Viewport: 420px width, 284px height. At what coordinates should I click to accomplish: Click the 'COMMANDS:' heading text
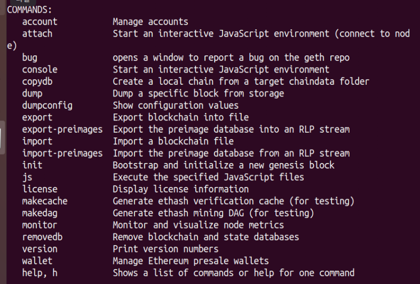click(x=29, y=10)
